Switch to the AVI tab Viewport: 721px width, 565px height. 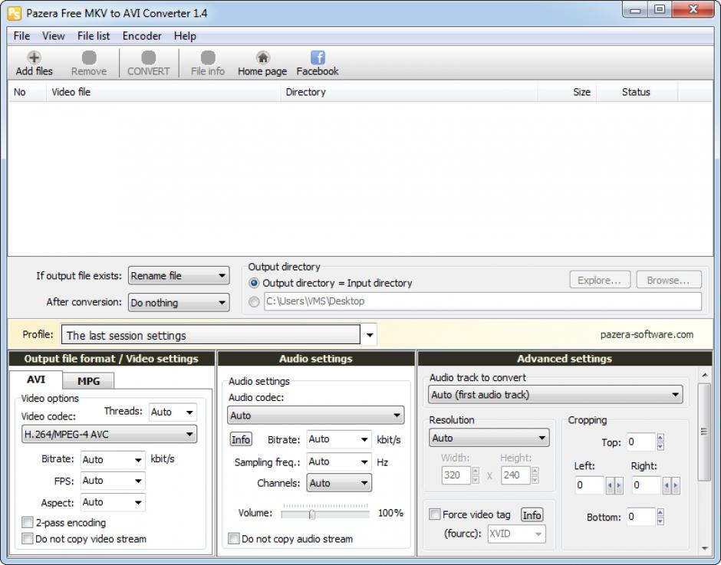click(36, 379)
